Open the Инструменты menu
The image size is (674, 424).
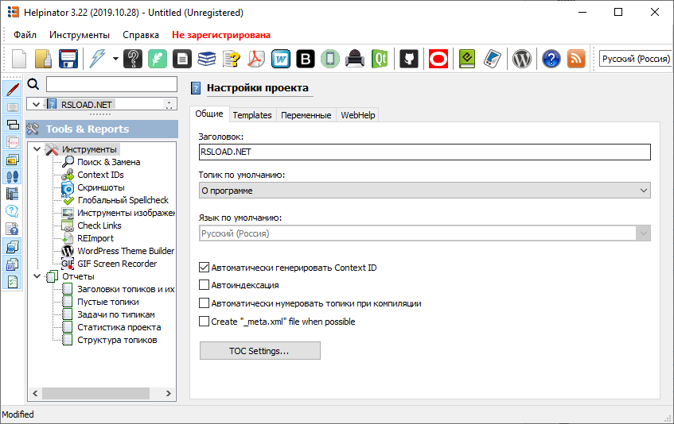80,35
